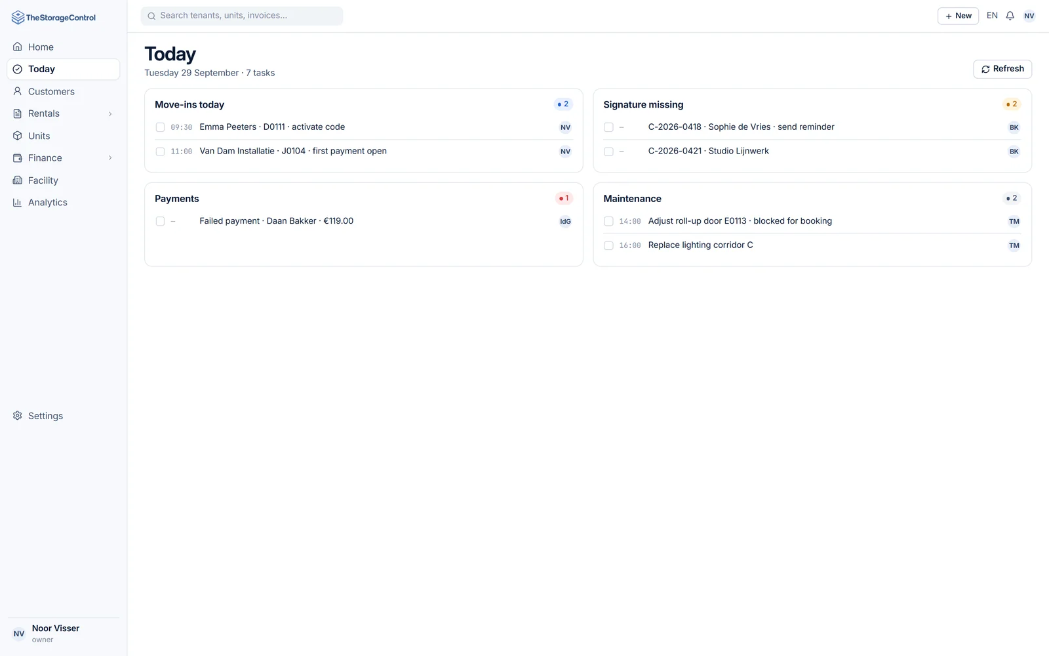This screenshot has width=1049, height=656.
Task: Click IdG assignee badge on failed payment
Action: pyautogui.click(x=565, y=222)
